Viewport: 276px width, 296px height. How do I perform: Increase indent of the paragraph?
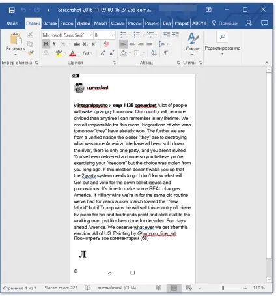click(x=176, y=35)
